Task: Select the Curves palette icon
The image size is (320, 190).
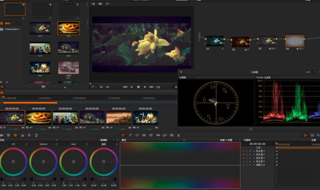Action: click(124, 136)
